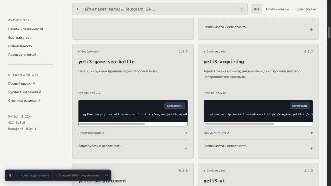
Task: Select the 'Опубликованы' filter tab
Action: (x=277, y=9)
